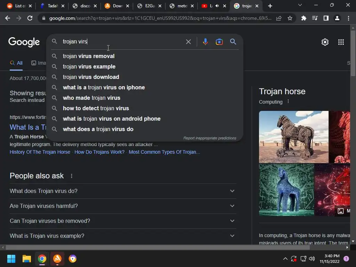Toggle Chrome side panel icon
The image size is (356, 267).
[326, 18]
